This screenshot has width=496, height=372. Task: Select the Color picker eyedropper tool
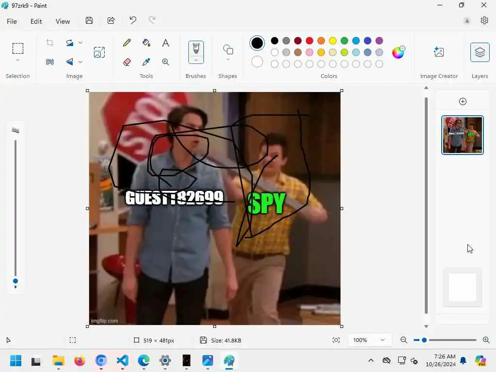[146, 62]
